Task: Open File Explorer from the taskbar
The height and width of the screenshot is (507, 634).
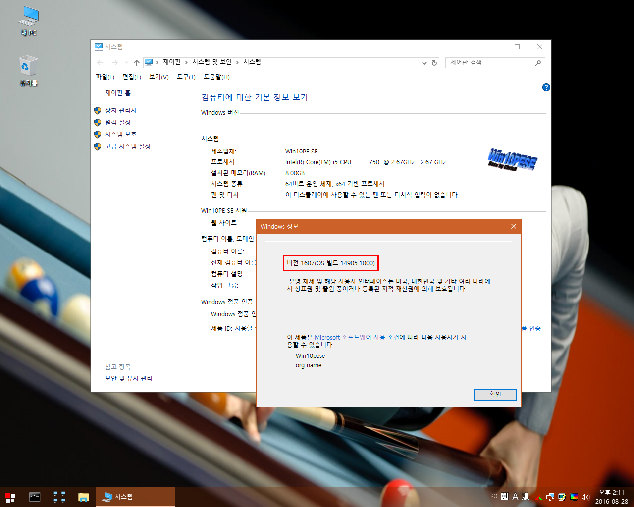Action: pos(83,497)
